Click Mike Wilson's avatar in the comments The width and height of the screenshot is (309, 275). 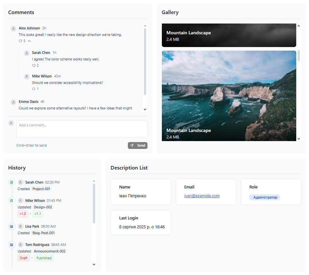coord(26,76)
